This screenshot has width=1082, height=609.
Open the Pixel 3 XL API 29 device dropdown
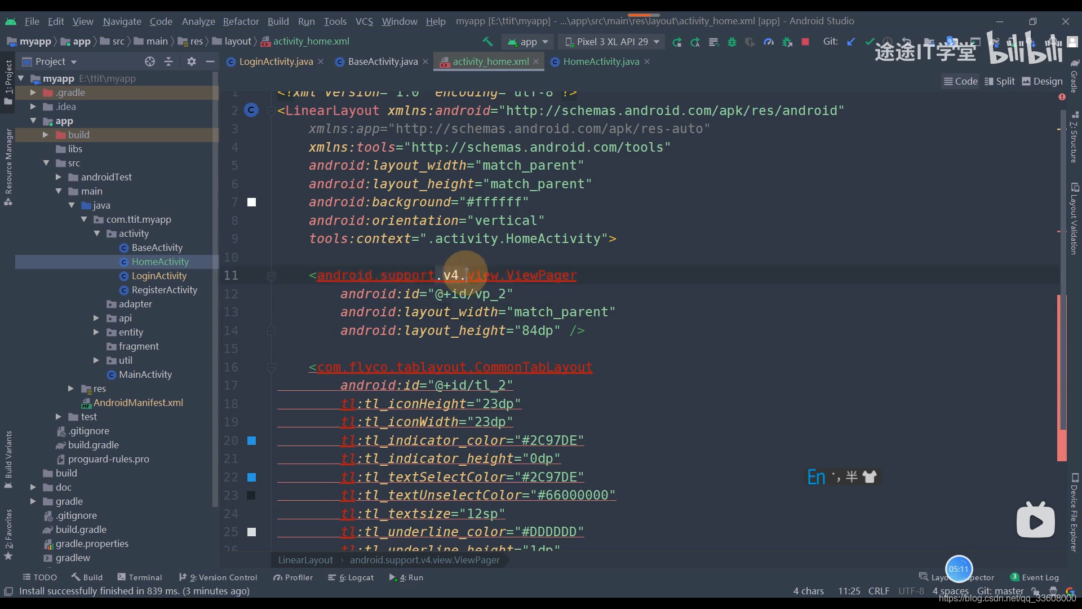coord(611,42)
